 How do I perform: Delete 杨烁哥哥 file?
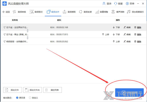pos(138,42)
